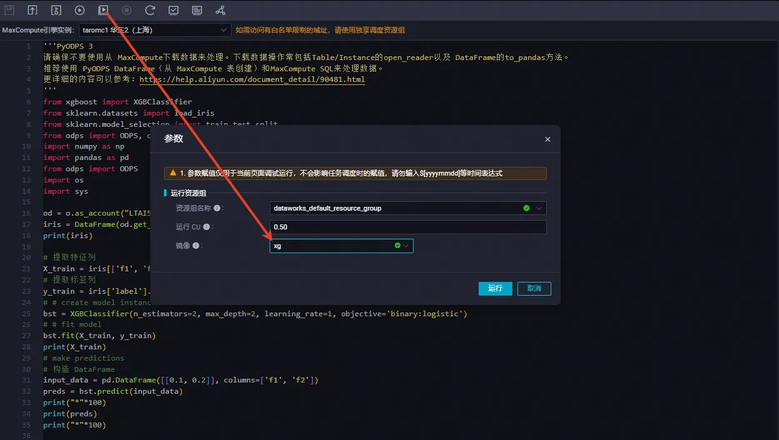Click the '''PyODPS 3 docstring line
This screenshot has height=440, width=779.
(68, 46)
